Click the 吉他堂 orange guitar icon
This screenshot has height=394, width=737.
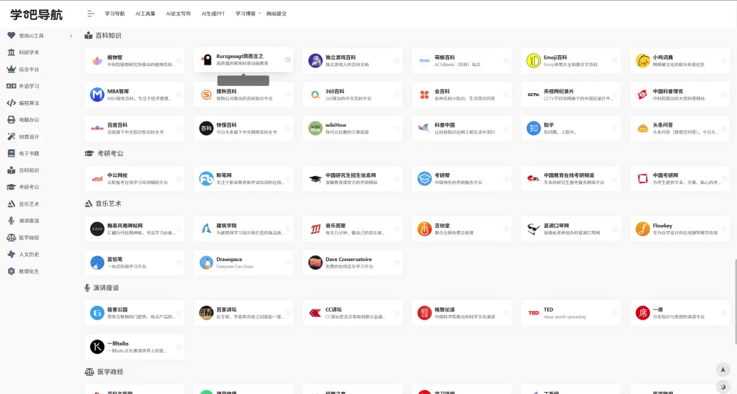[x=424, y=229]
